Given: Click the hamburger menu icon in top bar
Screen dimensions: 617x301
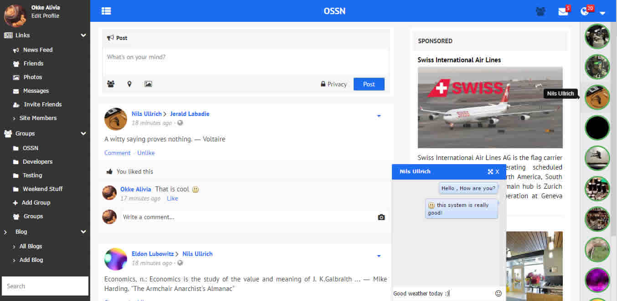Looking at the screenshot, I should 106,11.
